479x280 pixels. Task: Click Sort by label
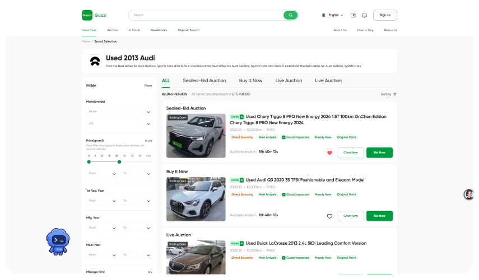385,94
